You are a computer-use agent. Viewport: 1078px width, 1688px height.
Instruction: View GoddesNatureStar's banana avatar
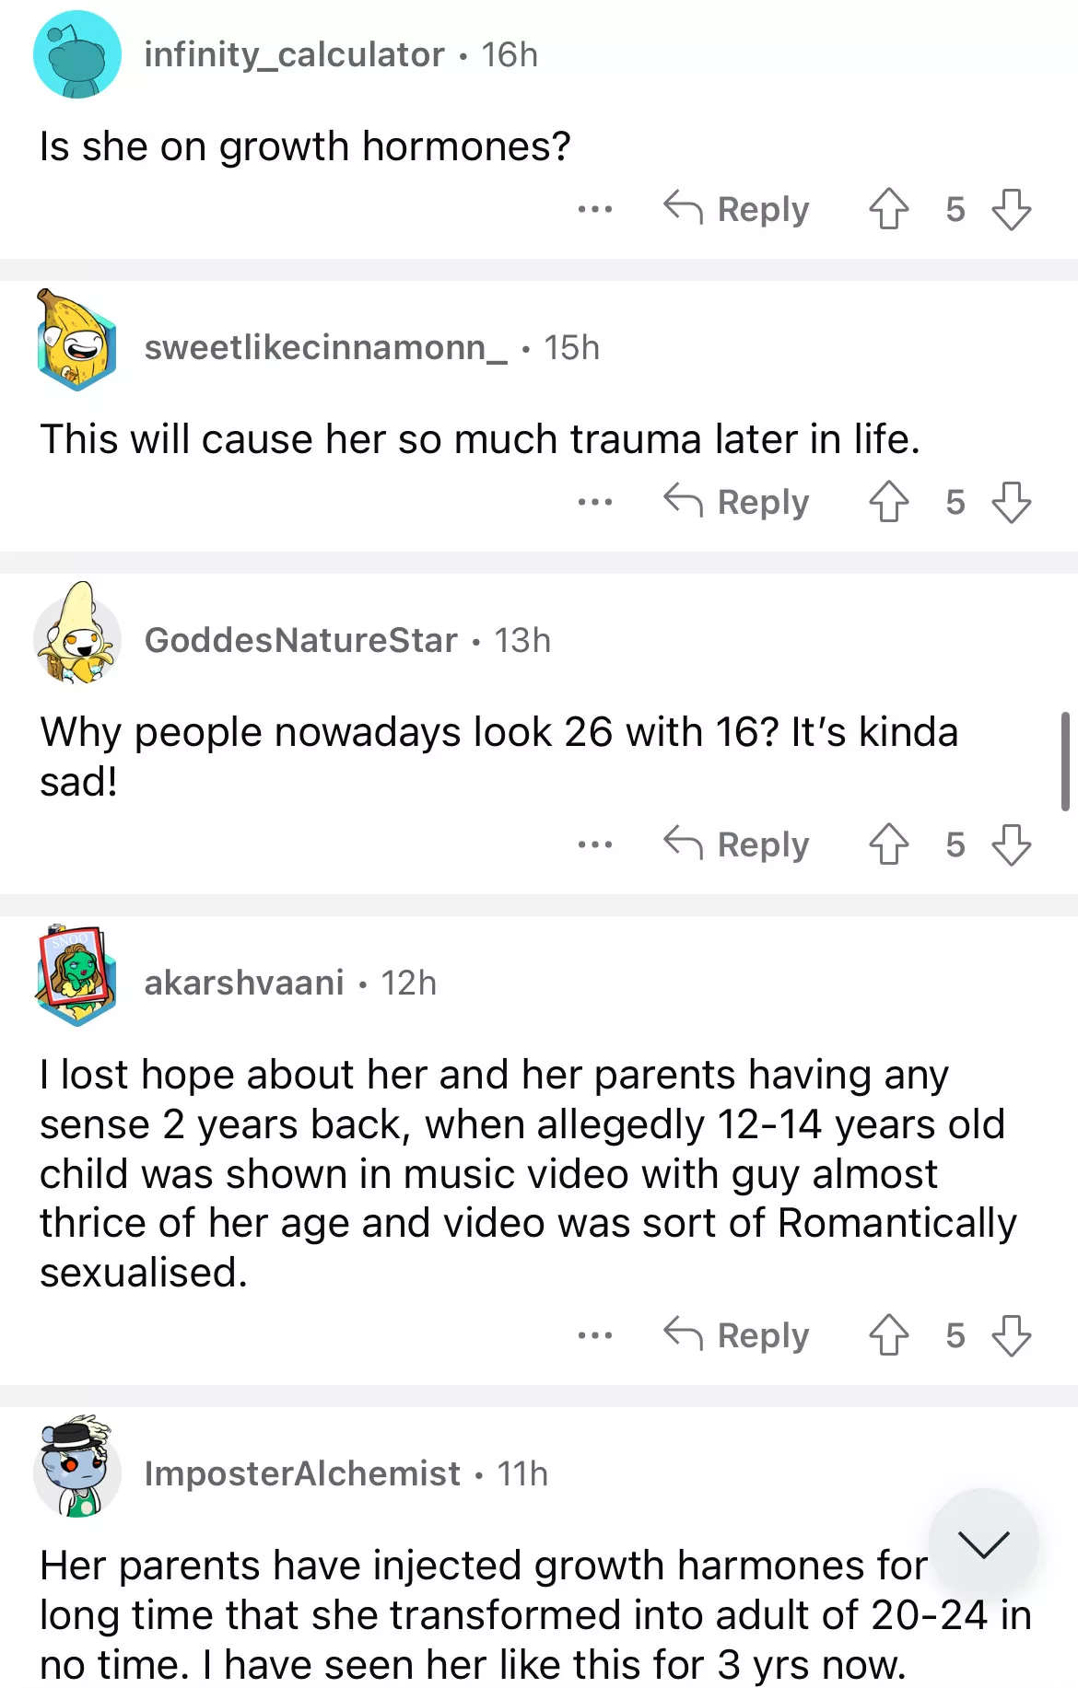pos(77,635)
